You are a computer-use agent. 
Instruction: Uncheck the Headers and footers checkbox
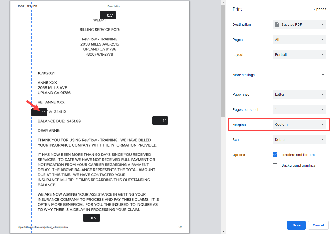tap(275, 155)
